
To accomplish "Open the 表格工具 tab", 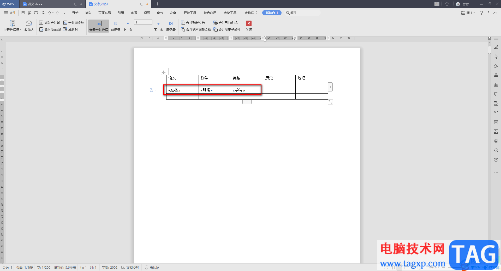I will click(230, 13).
